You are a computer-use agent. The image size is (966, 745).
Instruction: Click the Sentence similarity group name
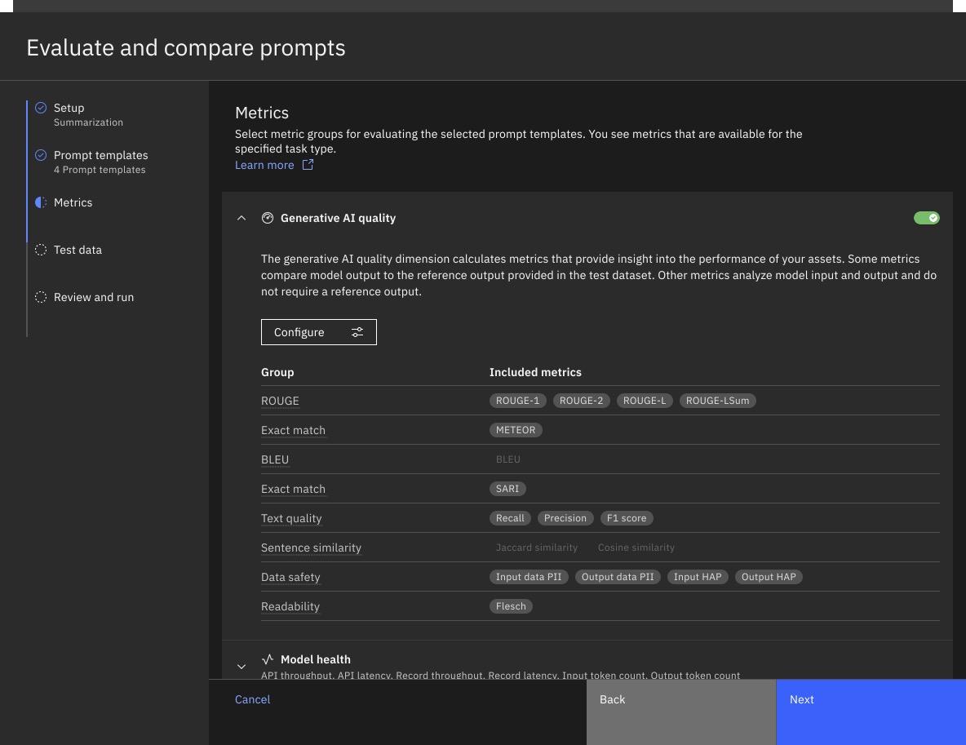click(311, 548)
